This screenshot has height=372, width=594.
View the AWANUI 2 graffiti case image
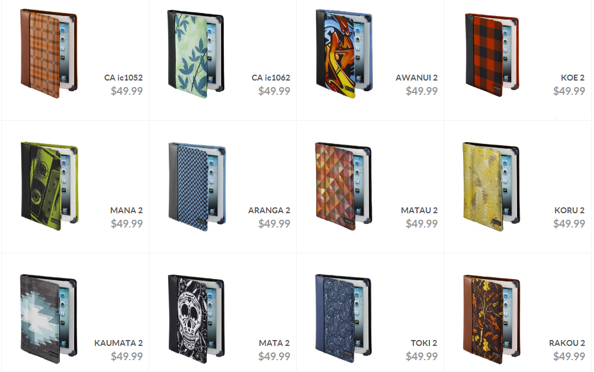(x=344, y=54)
